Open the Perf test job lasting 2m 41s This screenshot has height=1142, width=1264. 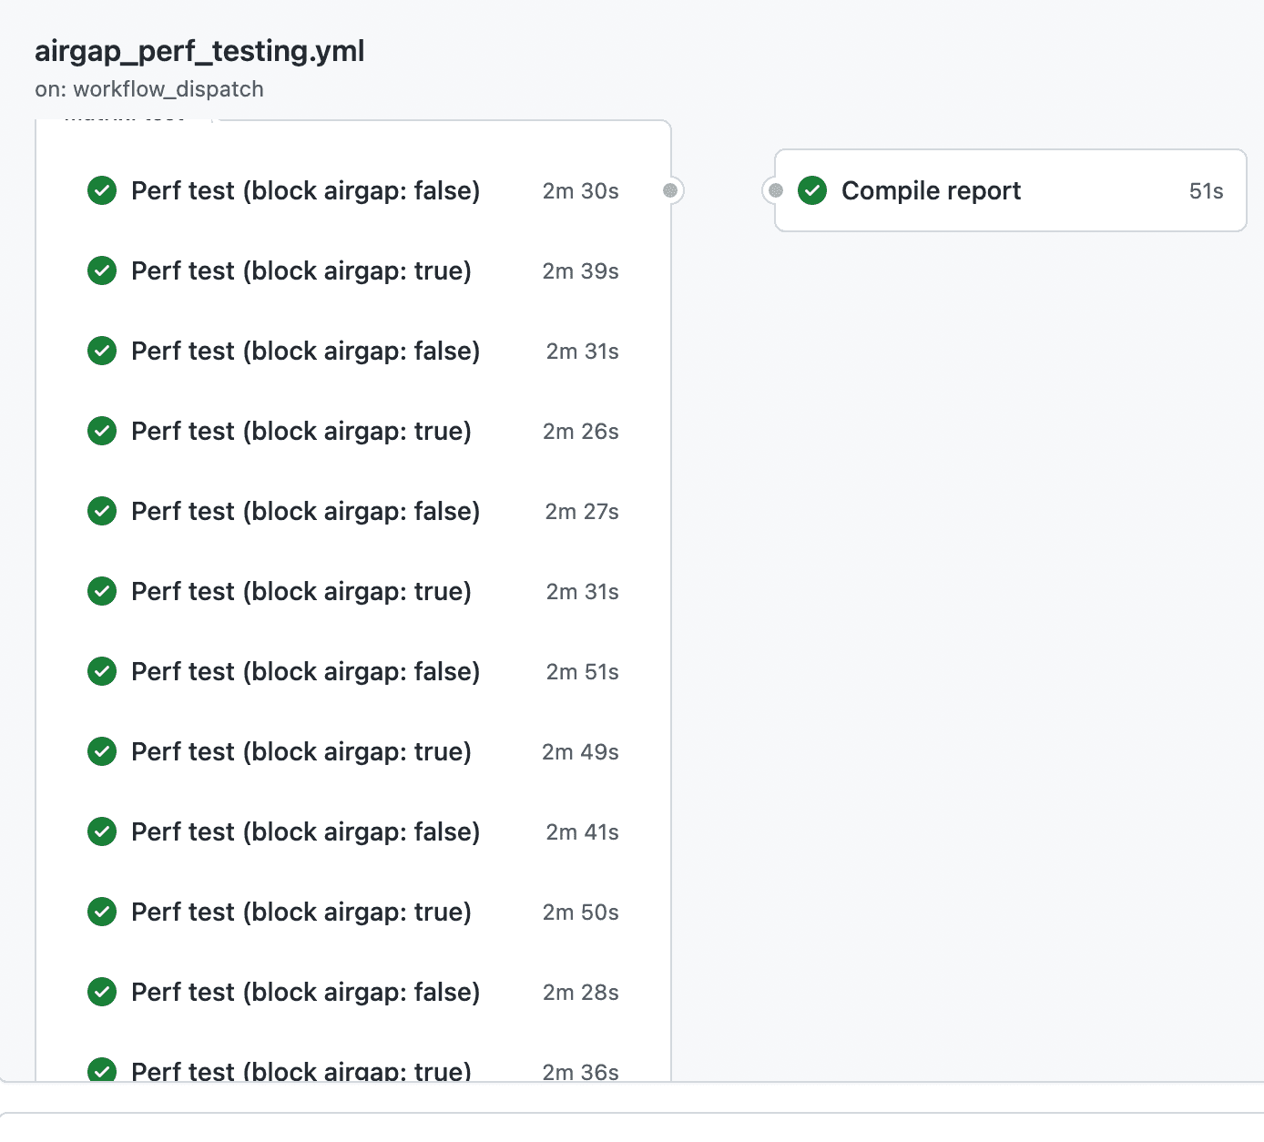click(x=307, y=831)
